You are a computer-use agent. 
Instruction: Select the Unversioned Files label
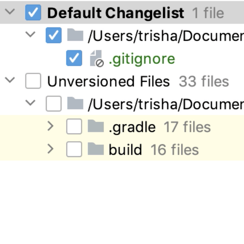click(x=108, y=82)
